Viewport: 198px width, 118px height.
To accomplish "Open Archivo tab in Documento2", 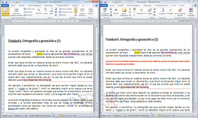I will coord(5,5).
